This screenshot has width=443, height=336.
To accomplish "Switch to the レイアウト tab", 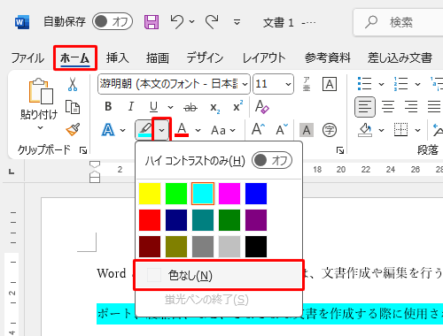I will click(264, 57).
